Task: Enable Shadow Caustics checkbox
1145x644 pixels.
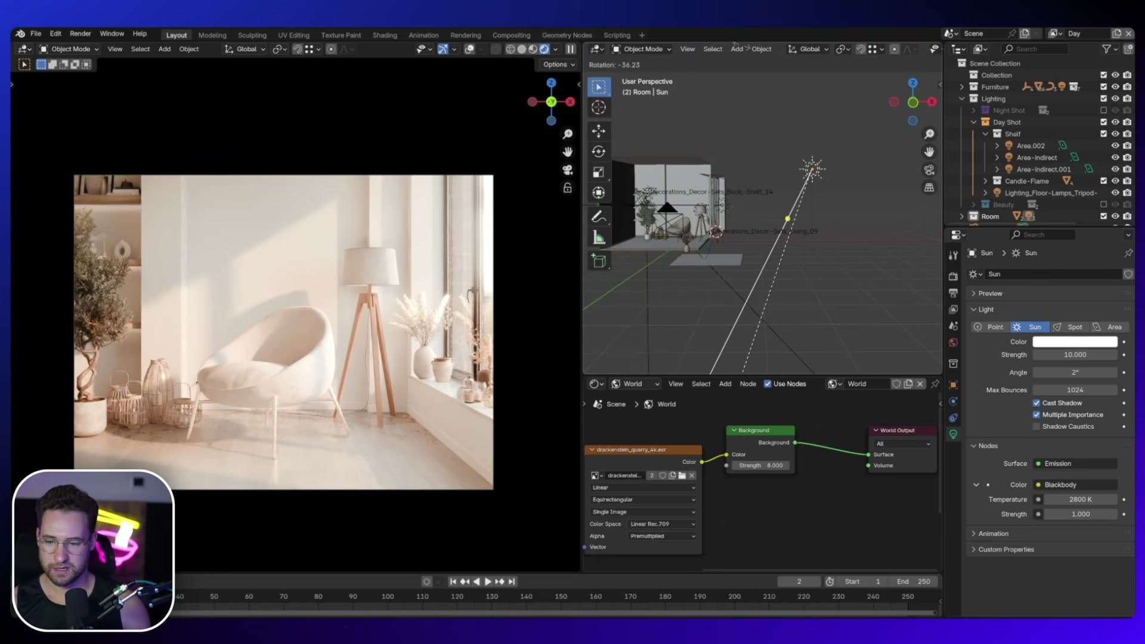Action: point(1036,426)
